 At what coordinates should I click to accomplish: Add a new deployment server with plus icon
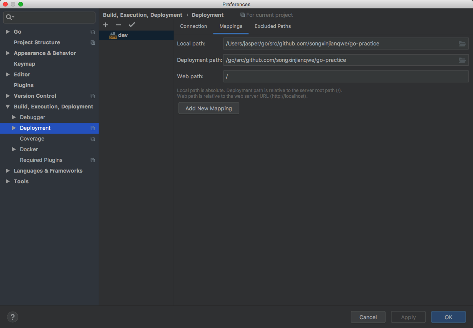click(x=106, y=25)
